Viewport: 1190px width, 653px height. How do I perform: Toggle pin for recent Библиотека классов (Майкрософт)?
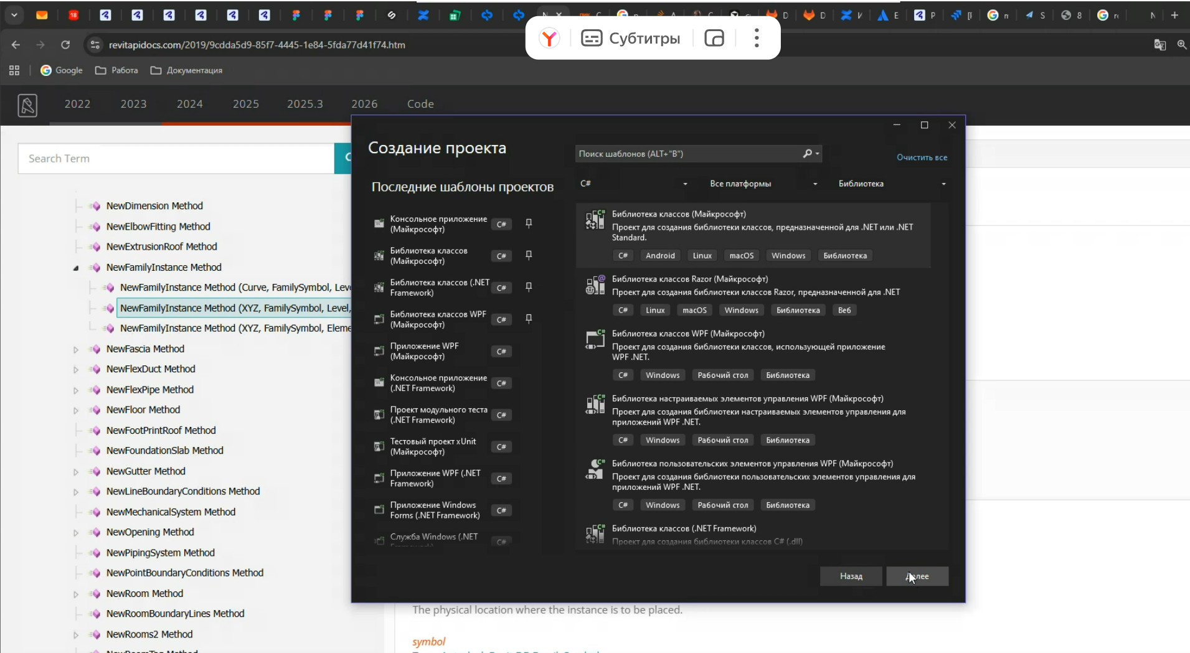[529, 255]
